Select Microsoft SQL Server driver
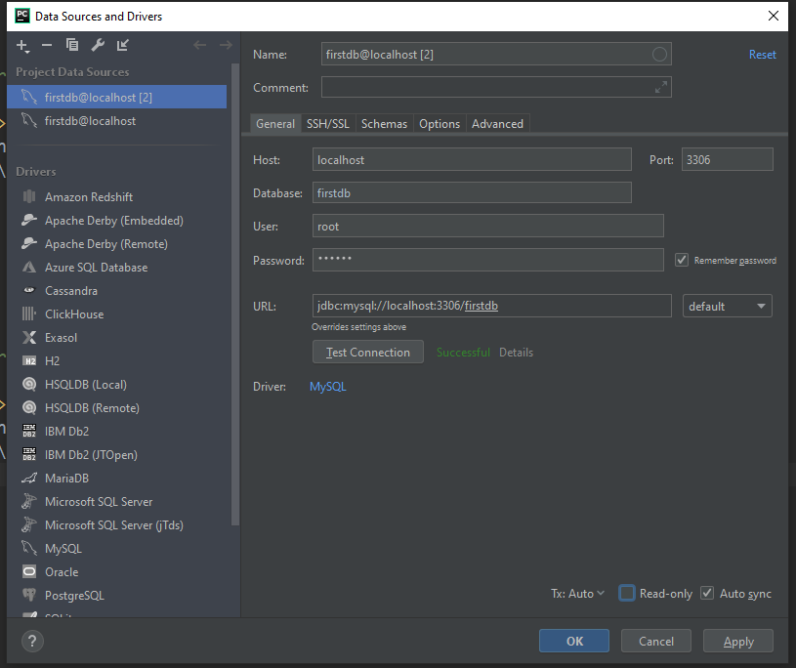 tap(117, 502)
